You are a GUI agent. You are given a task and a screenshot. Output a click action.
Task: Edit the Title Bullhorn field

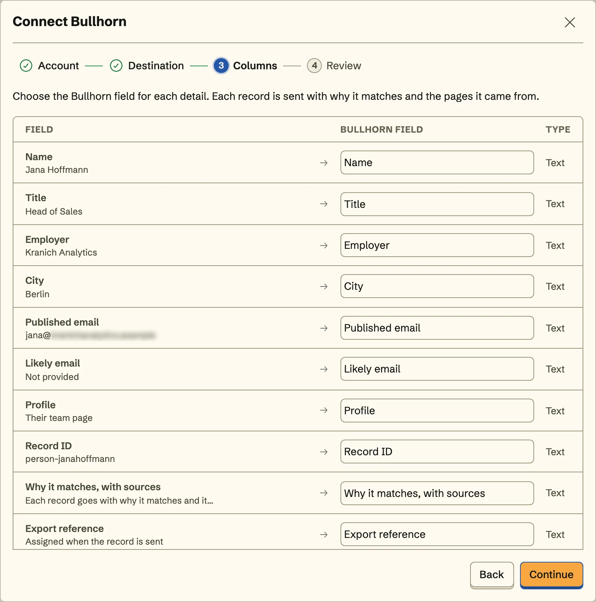click(x=437, y=204)
